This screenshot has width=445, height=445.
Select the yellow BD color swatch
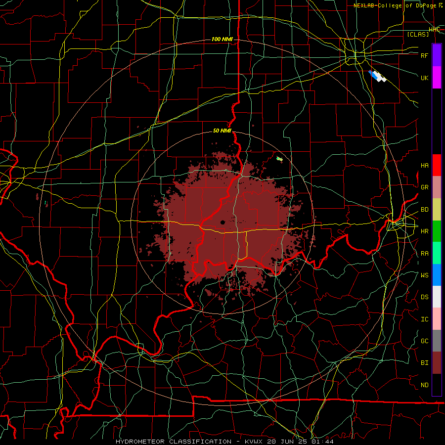437,210
